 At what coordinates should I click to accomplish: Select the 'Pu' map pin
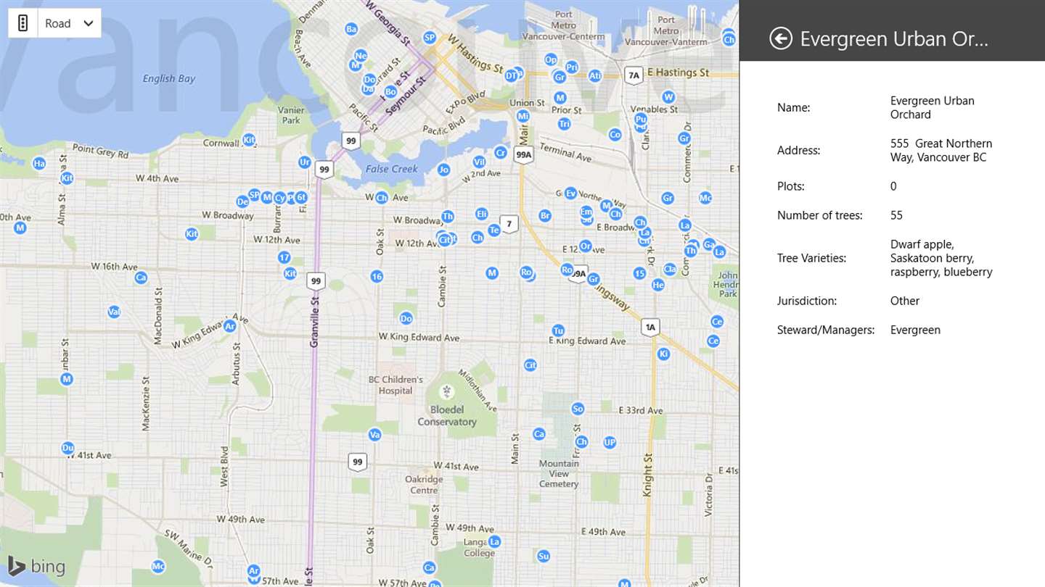(640, 120)
